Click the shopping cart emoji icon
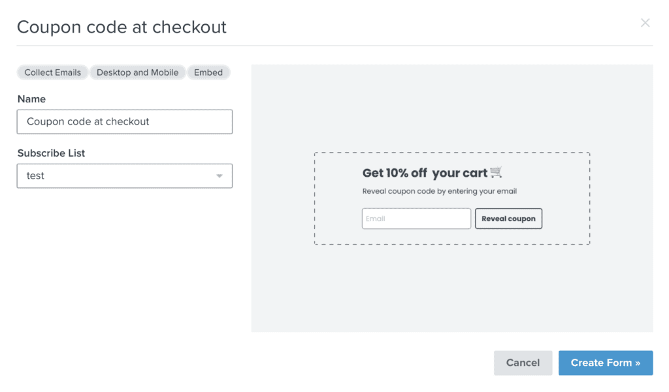This screenshot has width=669, height=392. [496, 172]
